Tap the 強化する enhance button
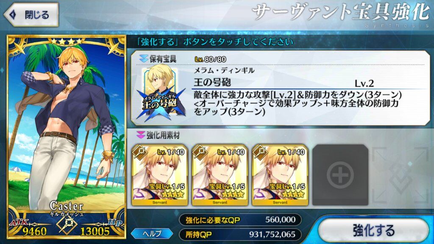Viewport: 434px width, 244px height. [374, 230]
